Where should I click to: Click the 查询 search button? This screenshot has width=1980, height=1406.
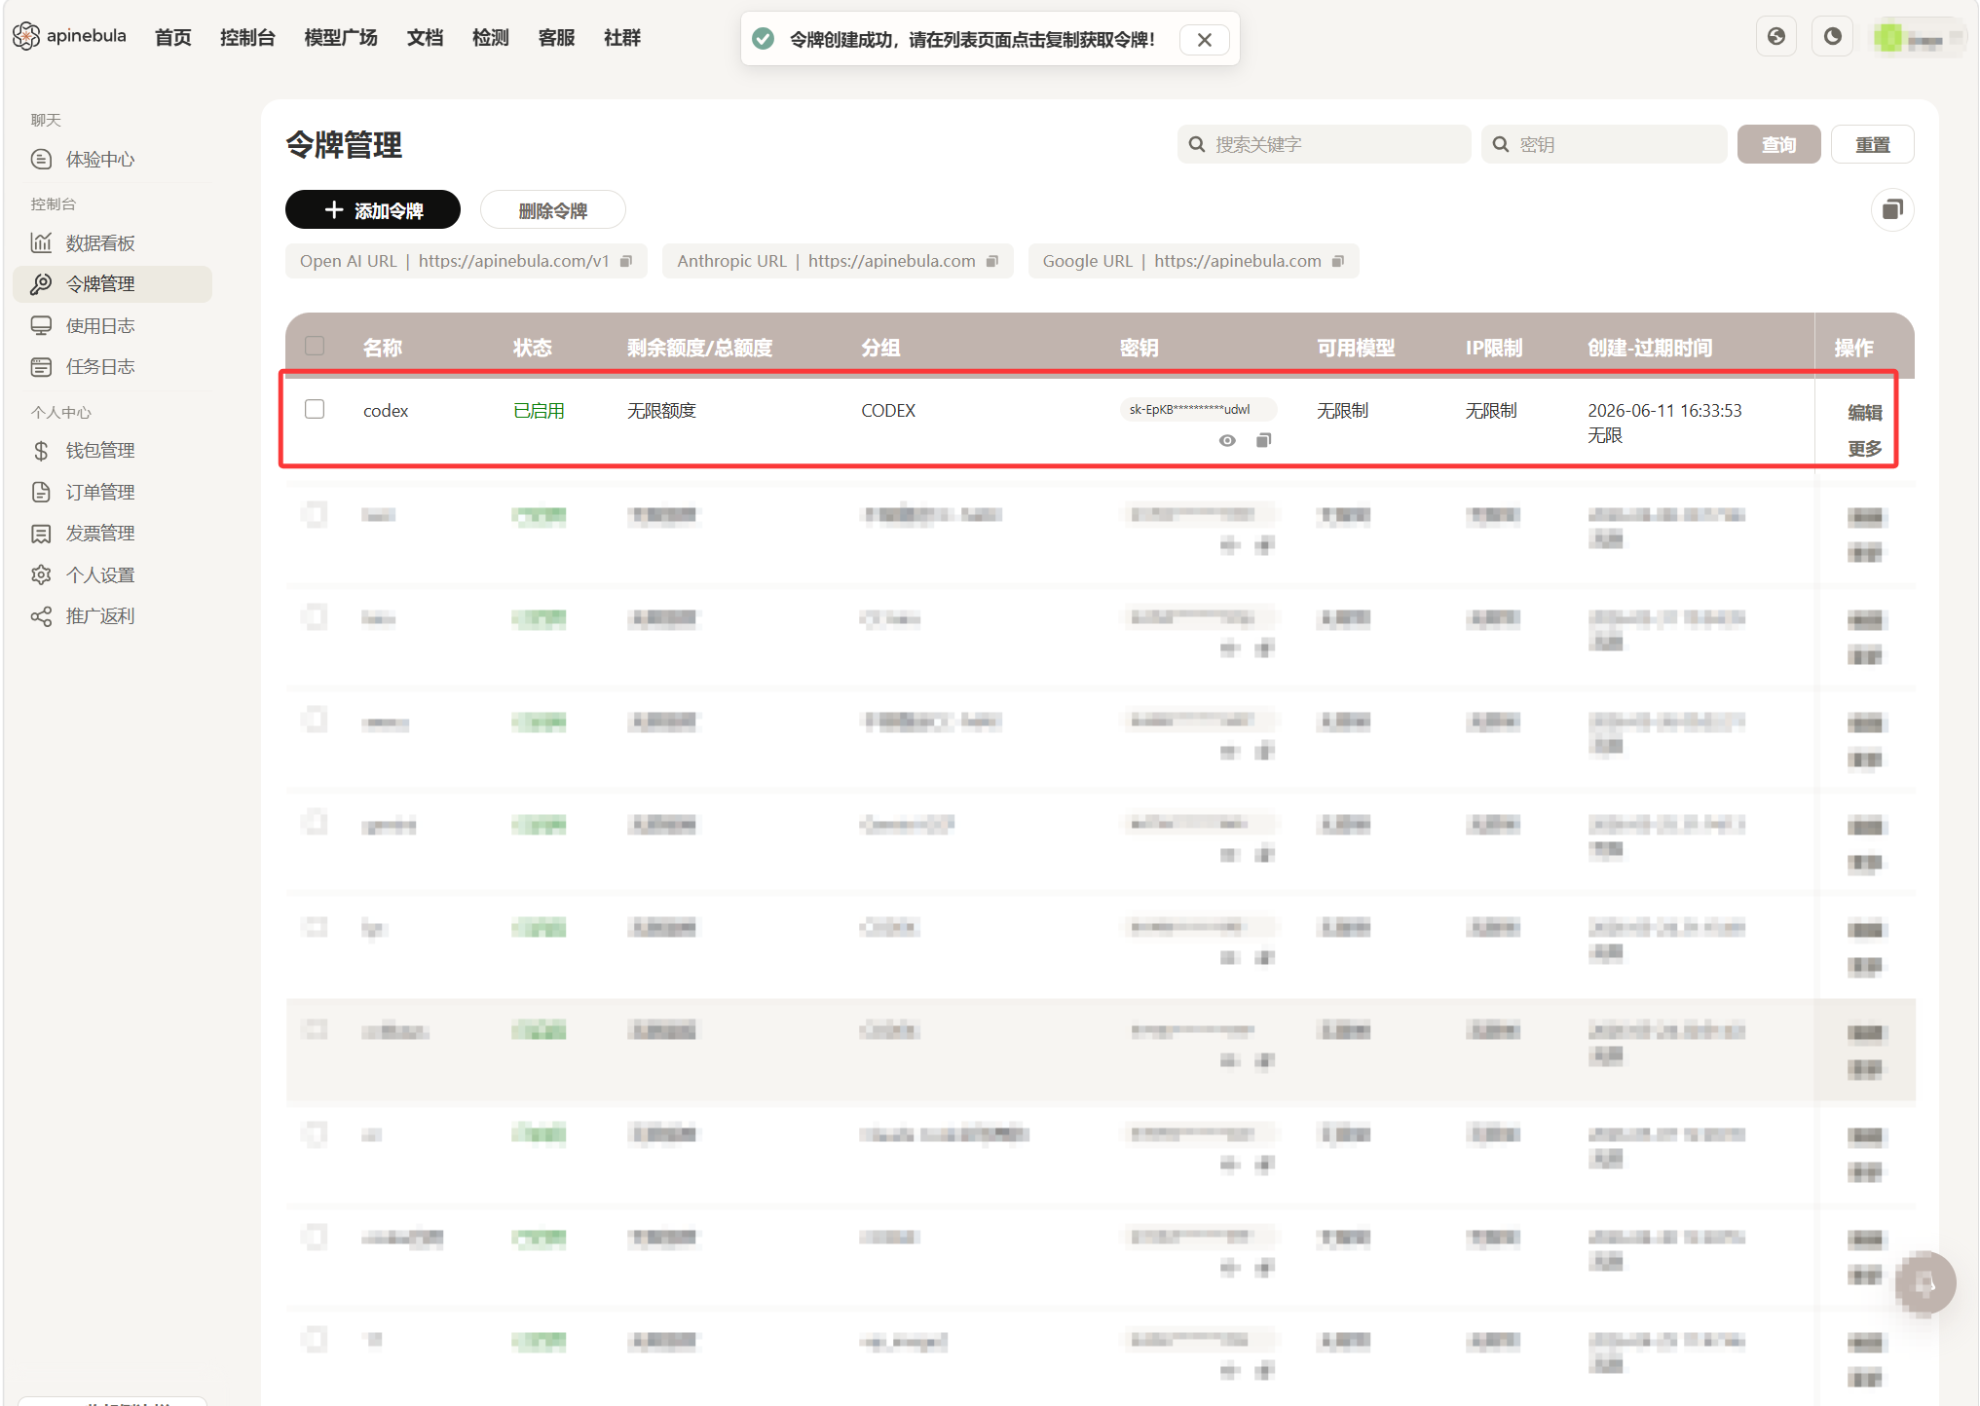pyautogui.click(x=1778, y=144)
